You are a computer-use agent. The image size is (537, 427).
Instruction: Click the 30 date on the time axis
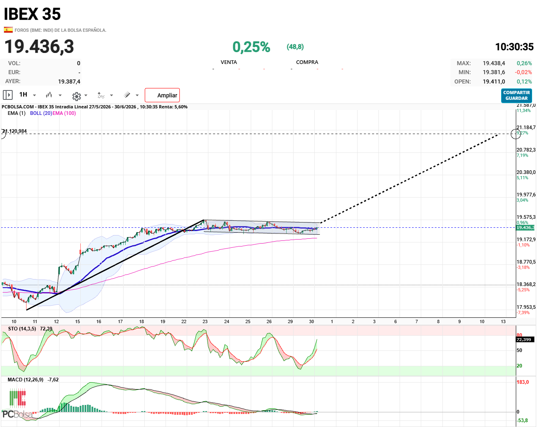(x=312, y=321)
